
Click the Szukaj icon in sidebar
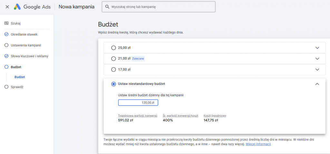pyautogui.click(x=6, y=23)
